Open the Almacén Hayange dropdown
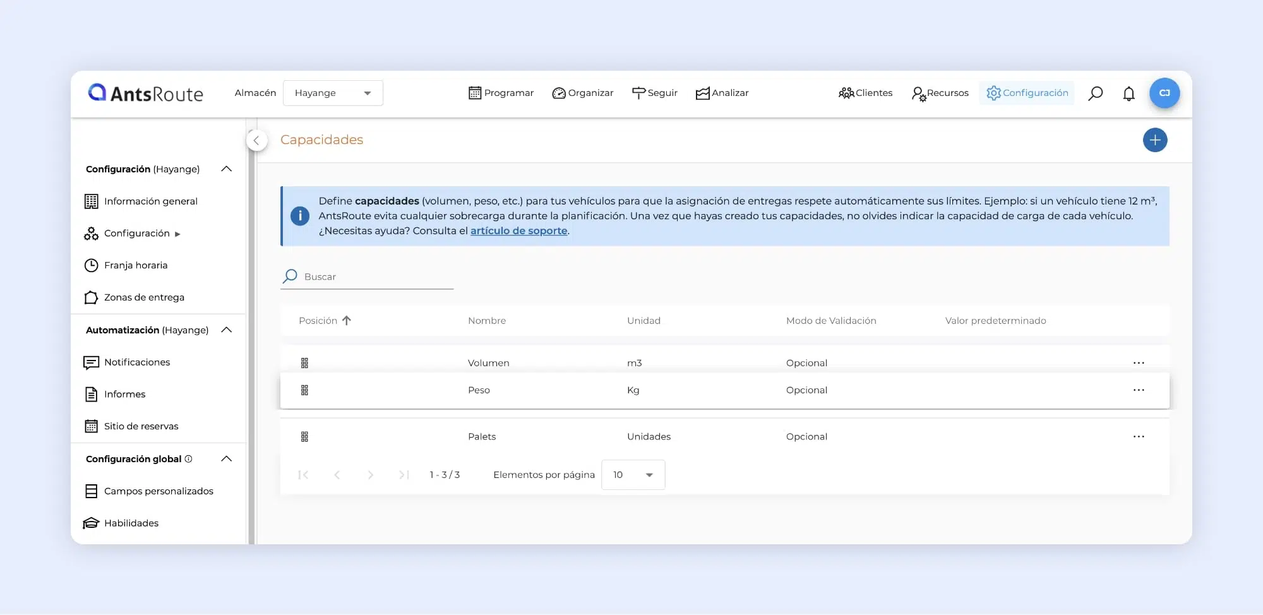 pos(333,93)
